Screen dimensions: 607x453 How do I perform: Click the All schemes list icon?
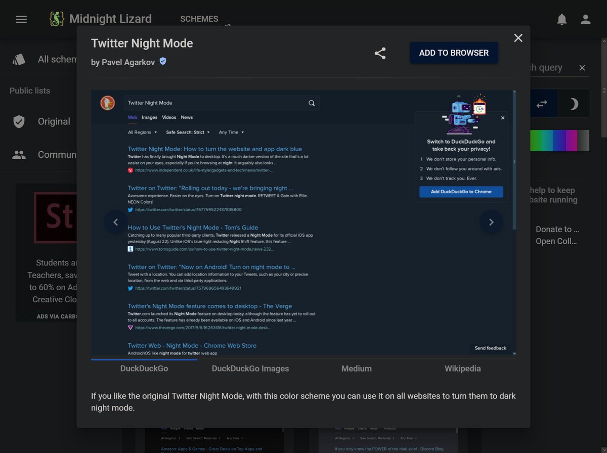click(x=19, y=59)
